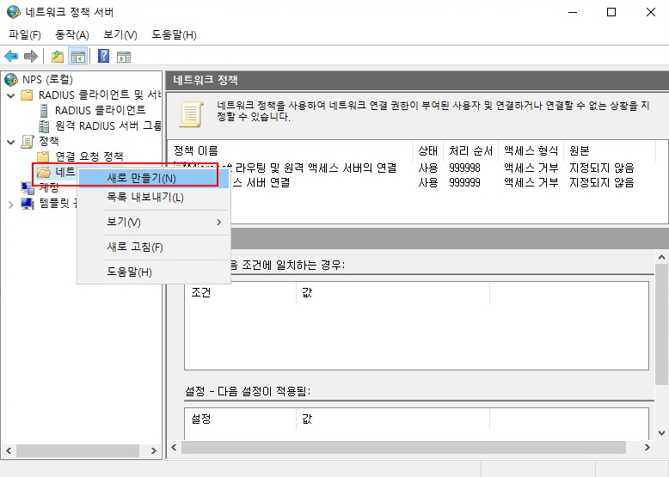Screen dimensions: 669x477
Task: Select the RADIUS 클라이언트 server icon item
Action: pyautogui.click(x=100, y=110)
